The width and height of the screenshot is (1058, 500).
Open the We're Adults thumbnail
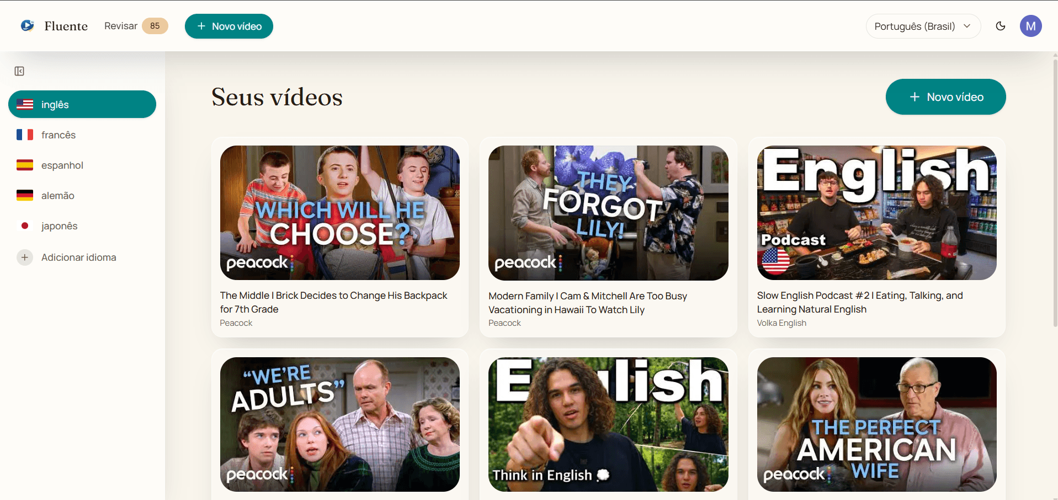[x=340, y=424]
